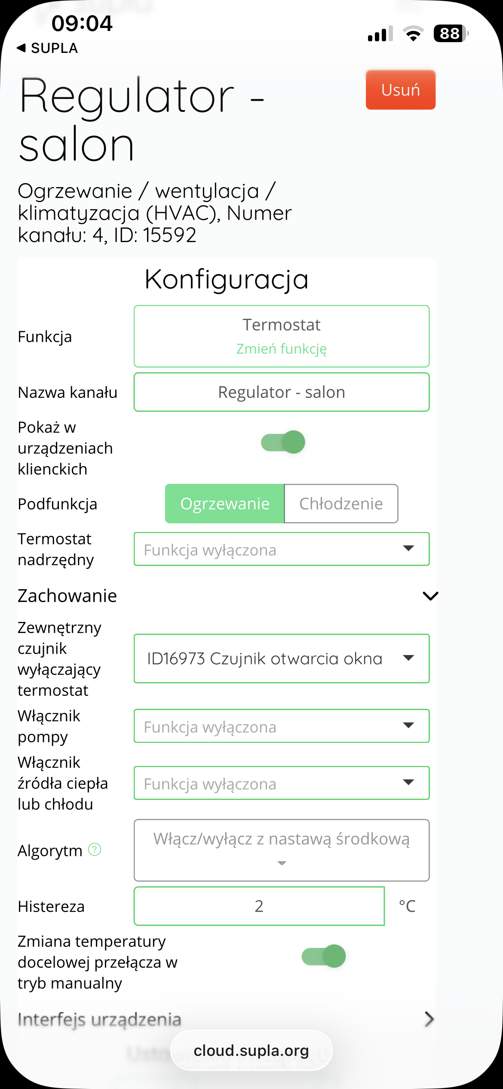This screenshot has width=503, height=1089.
Task: Open external sensor dropdown ID16973
Action: click(282, 658)
